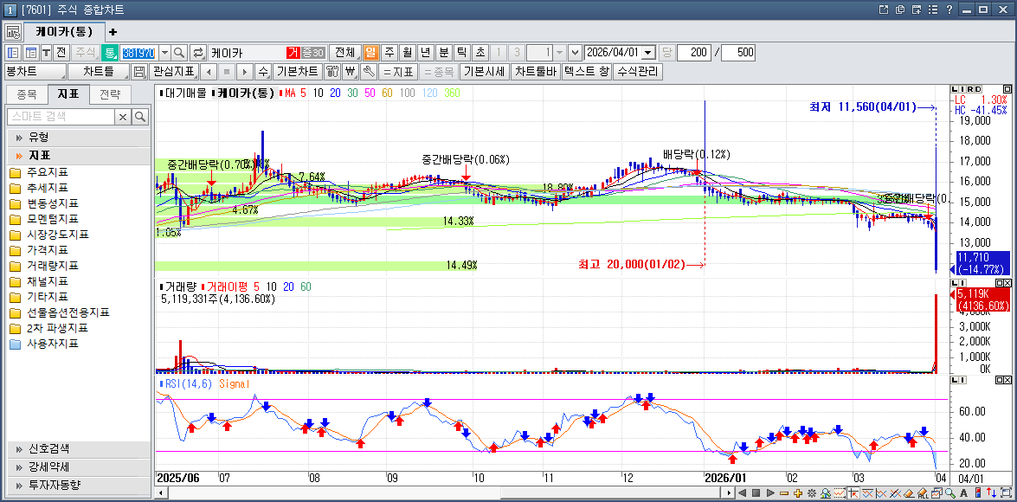Click the wrench settings icon in toolbar
Image resolution: width=1017 pixels, height=502 pixels.
point(369,72)
